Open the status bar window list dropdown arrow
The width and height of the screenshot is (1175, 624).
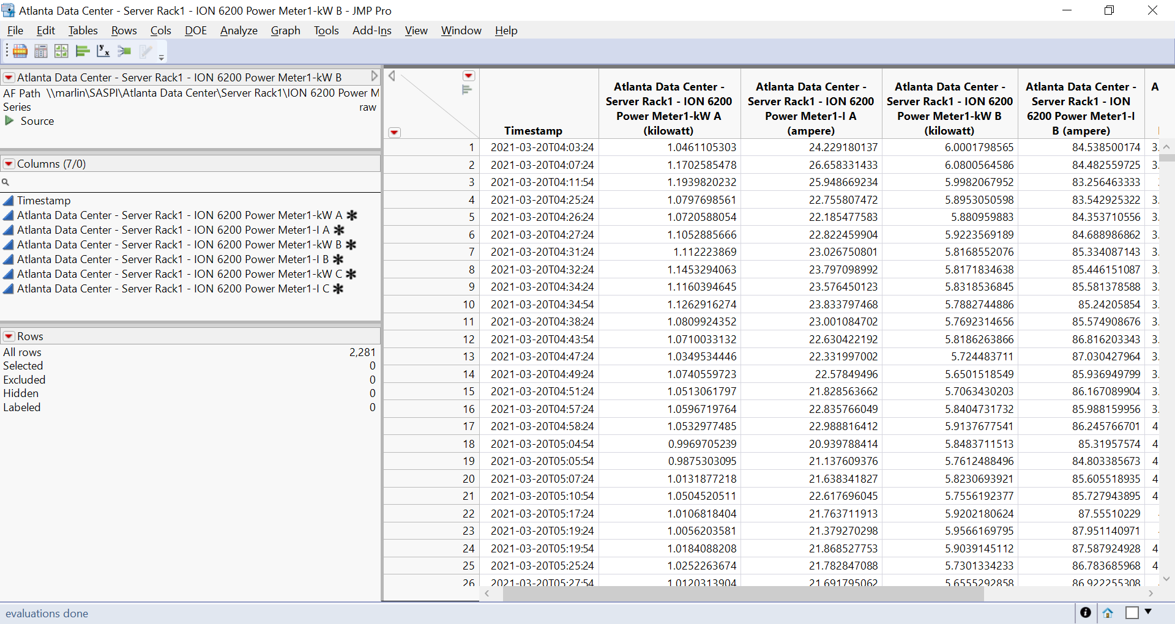tap(1148, 612)
